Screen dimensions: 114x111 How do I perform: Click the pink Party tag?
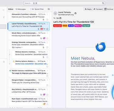coord(78,26)
